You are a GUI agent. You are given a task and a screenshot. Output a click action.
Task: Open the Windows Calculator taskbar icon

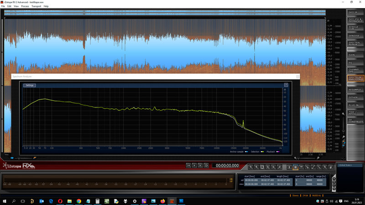point(97,200)
